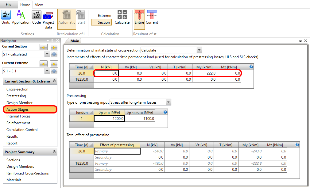This screenshot has height=188, width=310.
Task: Select Current resultant of stress icon
Action: point(152,17)
